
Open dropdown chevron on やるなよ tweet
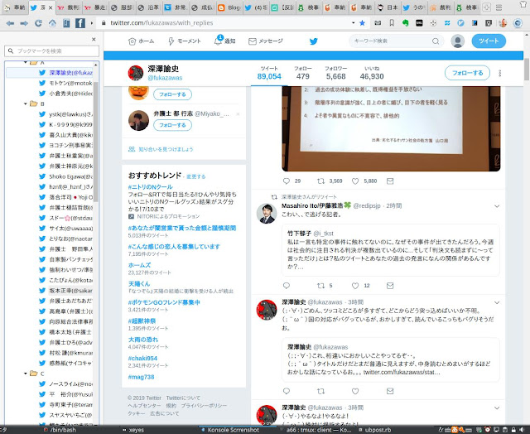(x=497, y=408)
